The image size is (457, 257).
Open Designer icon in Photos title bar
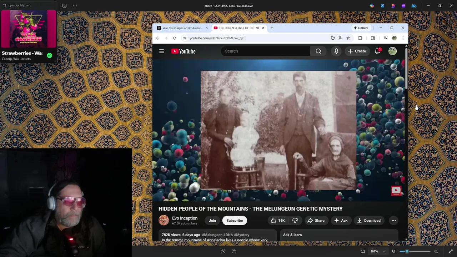pyautogui.click(x=393, y=6)
